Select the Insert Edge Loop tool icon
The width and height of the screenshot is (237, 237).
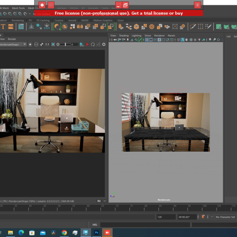click(x=201, y=27)
